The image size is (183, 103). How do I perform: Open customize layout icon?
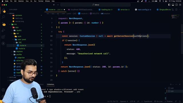180,5
